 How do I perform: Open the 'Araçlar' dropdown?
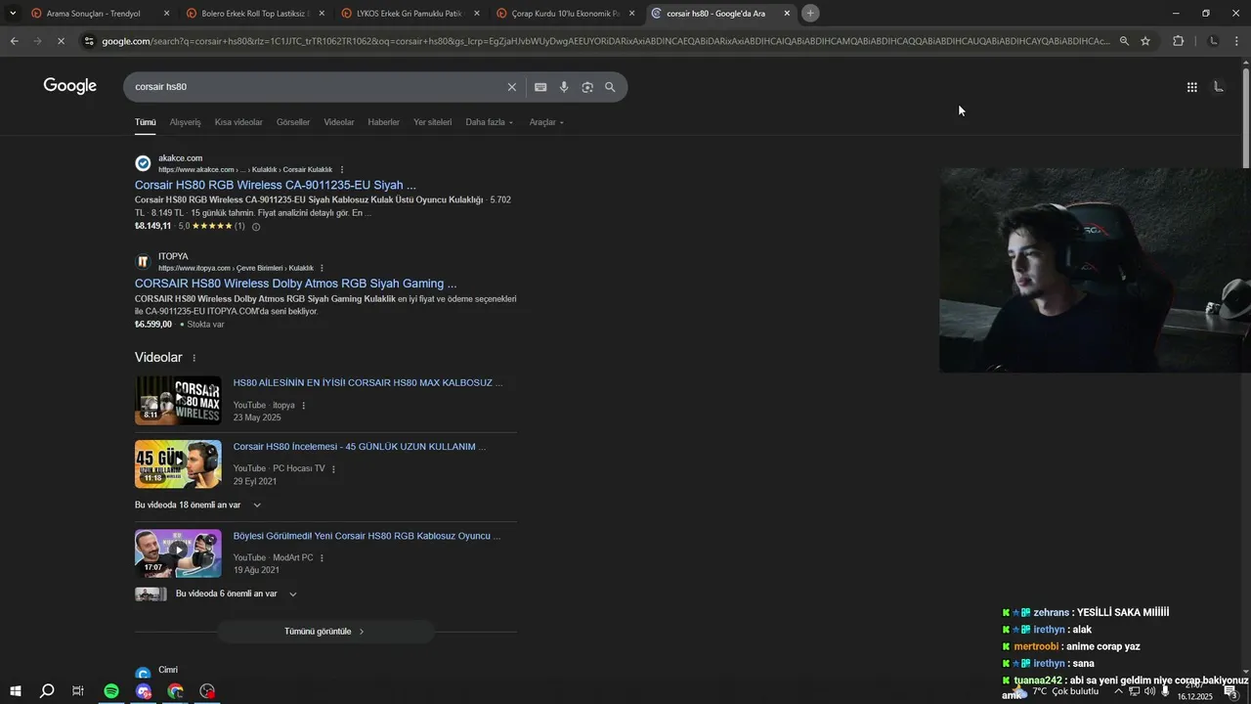pyautogui.click(x=546, y=122)
